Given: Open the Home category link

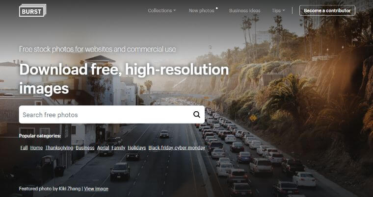Looking at the screenshot, I should pos(37,148).
